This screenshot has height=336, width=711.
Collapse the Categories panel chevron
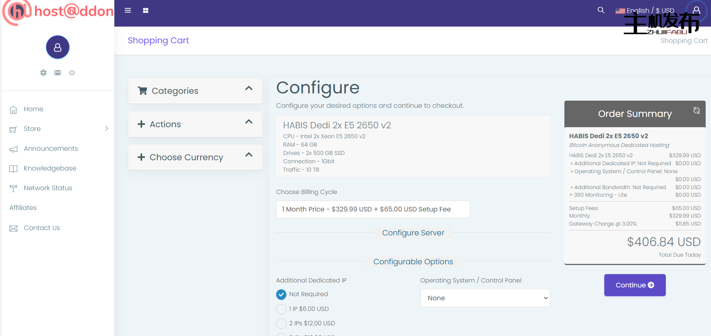coord(249,88)
